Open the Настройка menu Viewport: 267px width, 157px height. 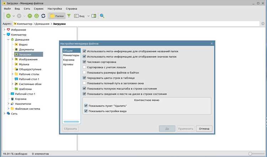coord(55,9)
